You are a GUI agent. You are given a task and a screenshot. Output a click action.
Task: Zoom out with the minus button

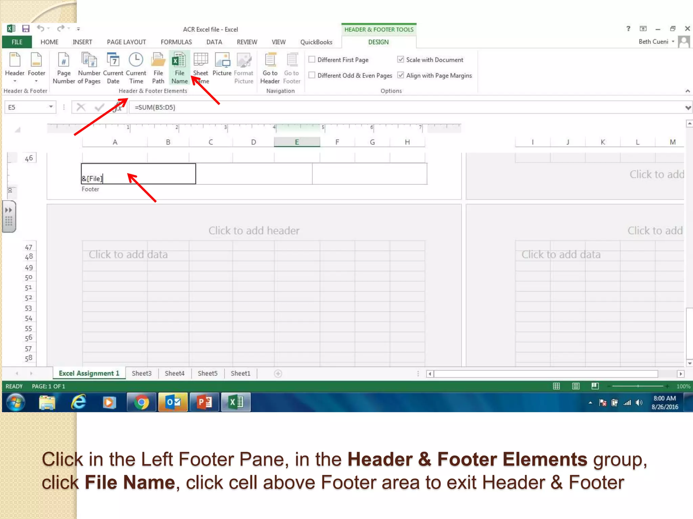click(609, 386)
